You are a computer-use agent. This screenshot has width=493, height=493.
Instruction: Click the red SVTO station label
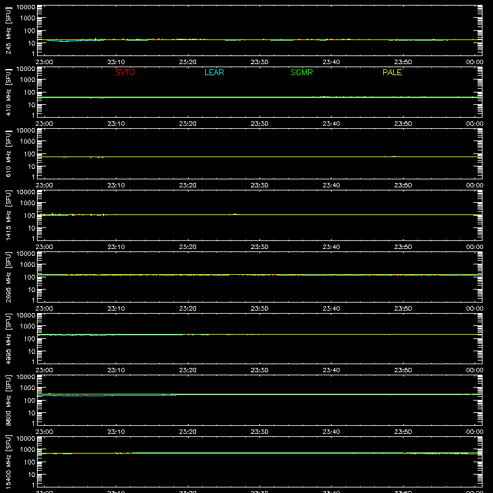point(125,72)
